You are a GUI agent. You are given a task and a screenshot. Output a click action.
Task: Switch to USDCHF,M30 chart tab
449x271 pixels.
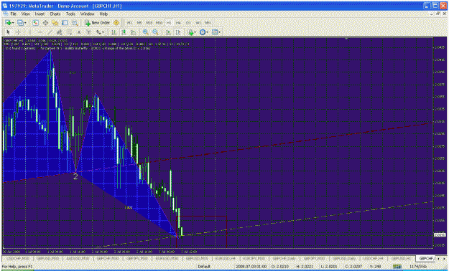(17, 258)
